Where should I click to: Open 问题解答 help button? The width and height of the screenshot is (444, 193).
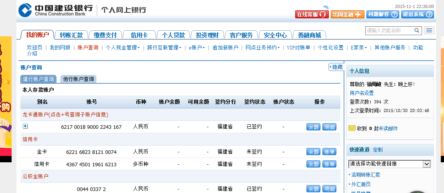click(382, 14)
